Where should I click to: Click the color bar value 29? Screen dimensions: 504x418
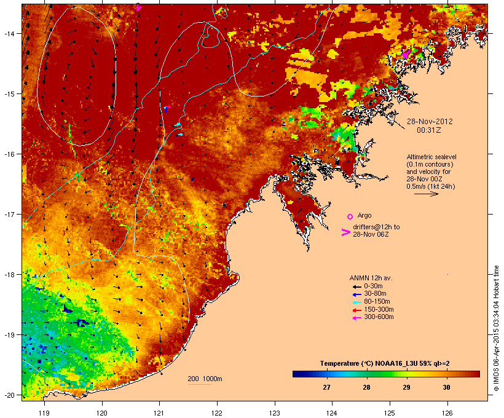click(407, 387)
